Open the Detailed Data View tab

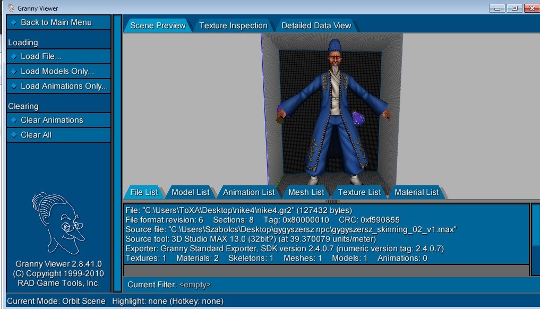[316, 25]
